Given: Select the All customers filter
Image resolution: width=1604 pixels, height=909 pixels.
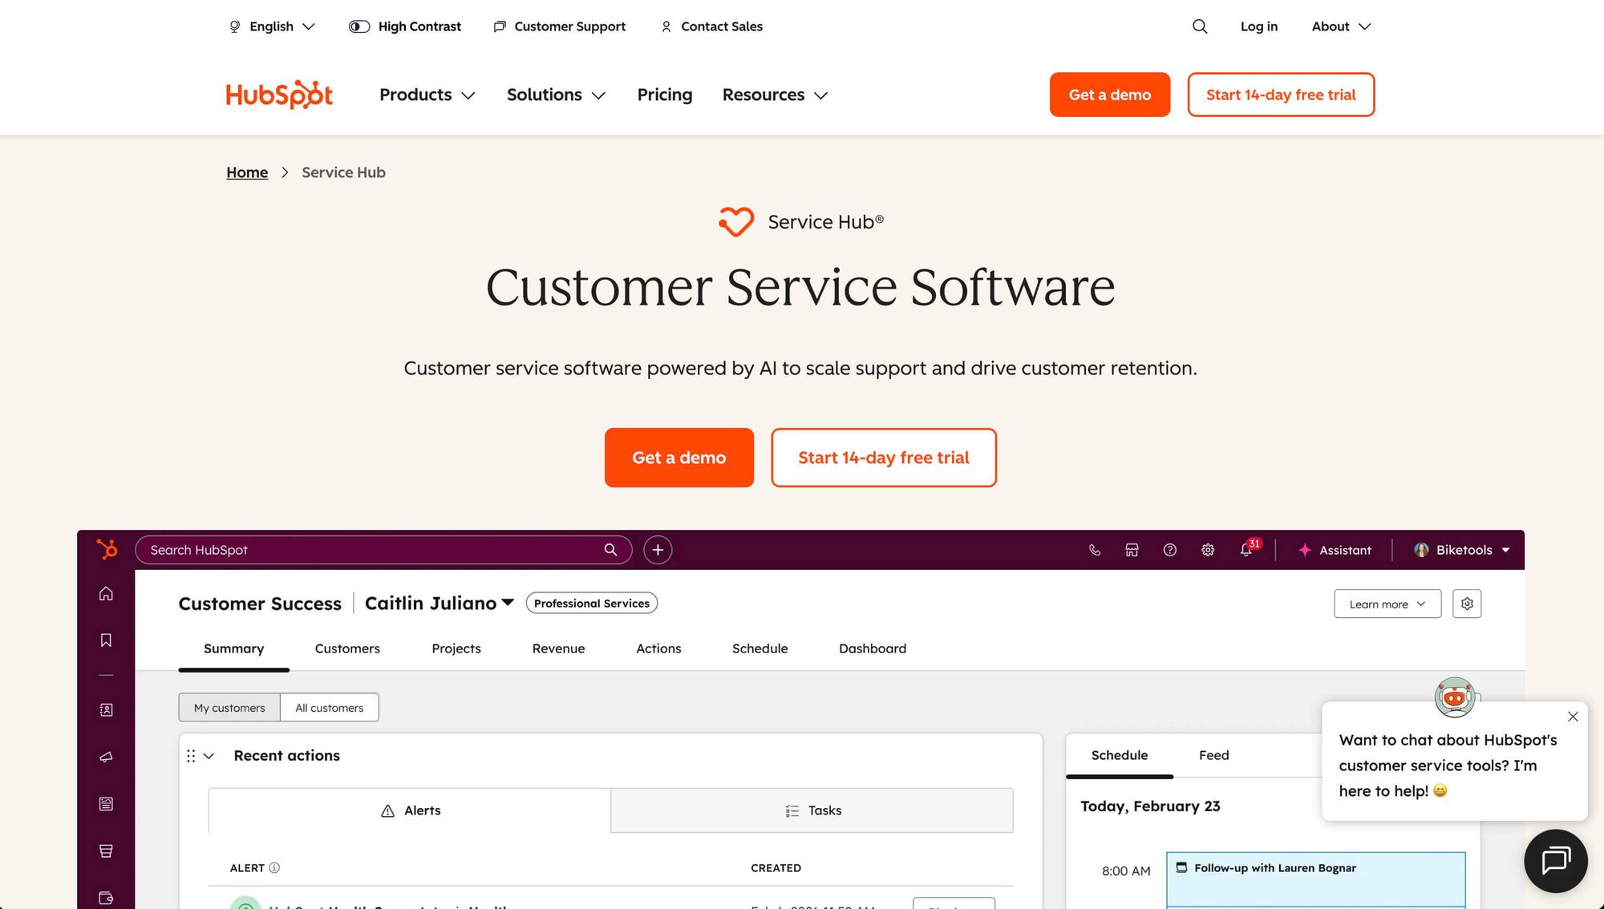Looking at the screenshot, I should (330, 707).
